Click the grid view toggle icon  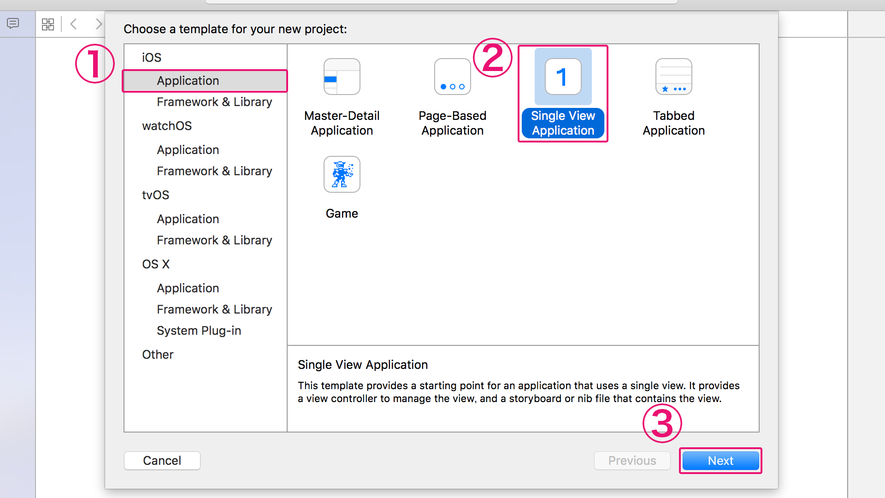47,24
